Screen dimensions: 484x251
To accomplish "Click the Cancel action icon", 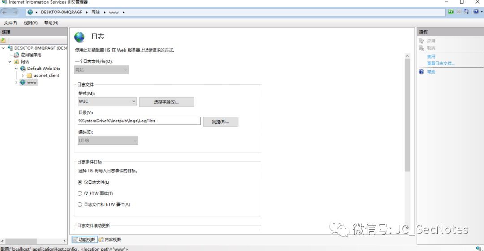I will click(x=422, y=48).
